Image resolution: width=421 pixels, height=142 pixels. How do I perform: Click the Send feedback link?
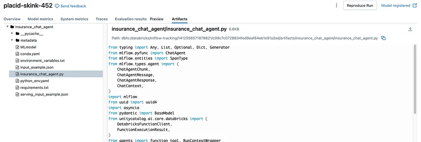pyautogui.click(x=73, y=6)
